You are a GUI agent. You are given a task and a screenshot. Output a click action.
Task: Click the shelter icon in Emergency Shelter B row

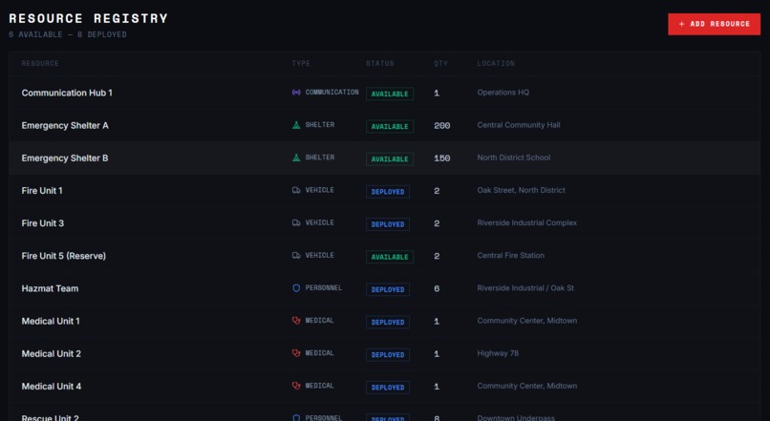pyautogui.click(x=296, y=158)
